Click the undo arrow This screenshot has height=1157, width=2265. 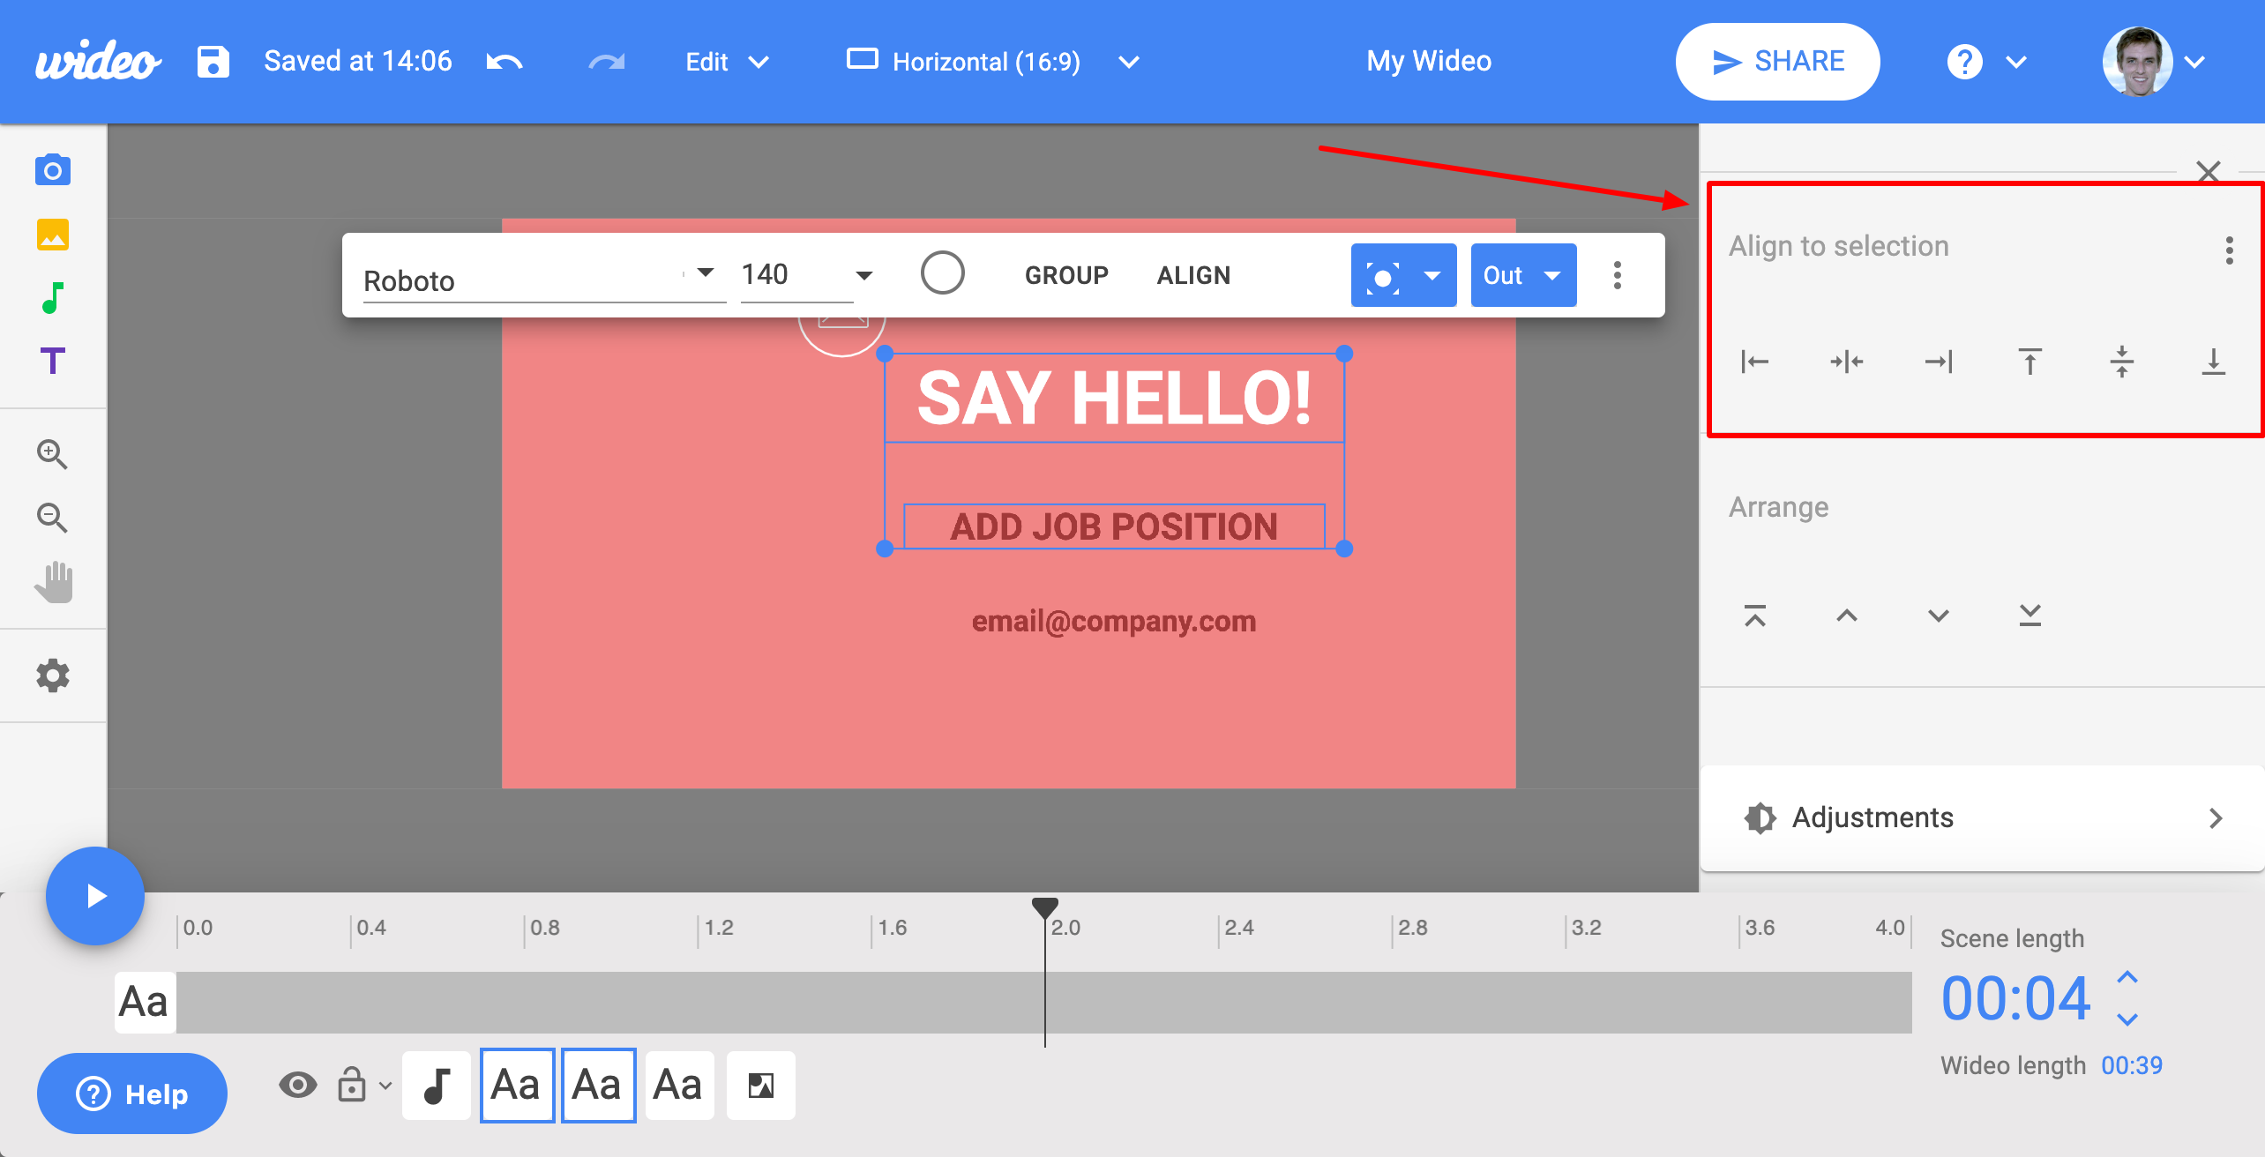(x=505, y=62)
